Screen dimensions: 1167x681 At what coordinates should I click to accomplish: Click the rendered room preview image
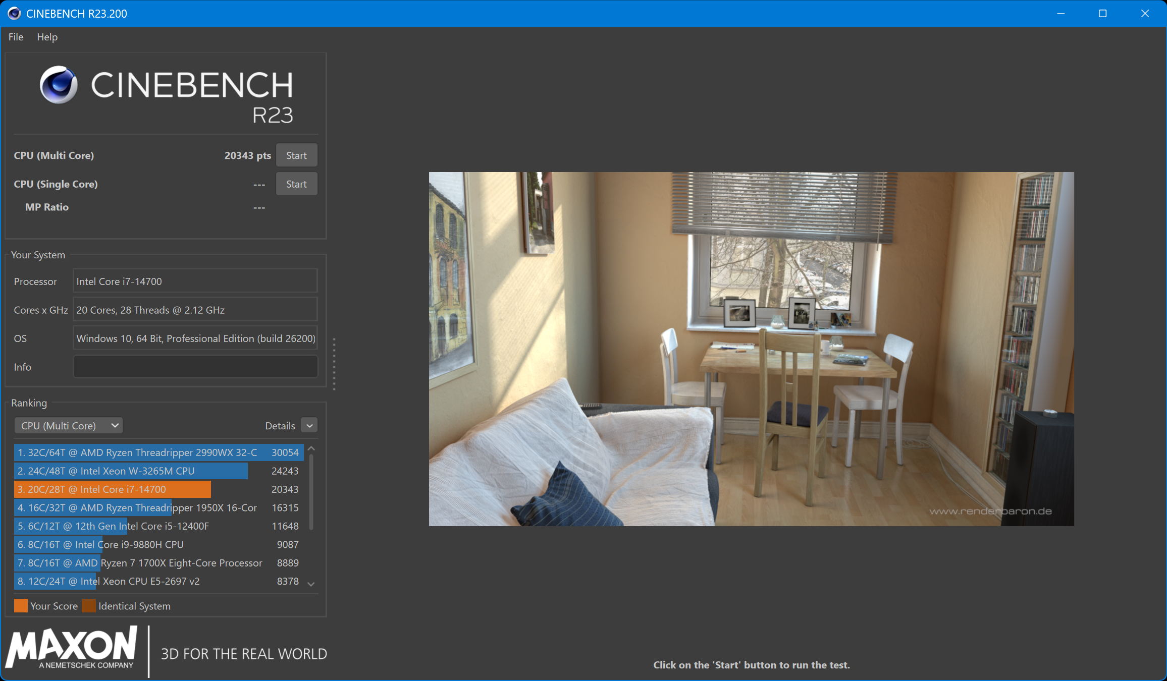point(751,349)
